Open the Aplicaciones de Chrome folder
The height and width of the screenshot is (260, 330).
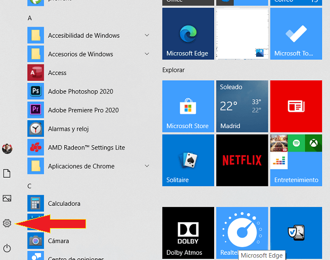(x=89, y=166)
